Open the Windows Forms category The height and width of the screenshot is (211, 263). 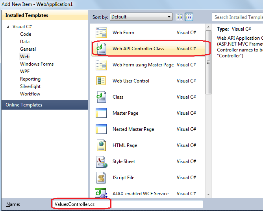[37, 64]
